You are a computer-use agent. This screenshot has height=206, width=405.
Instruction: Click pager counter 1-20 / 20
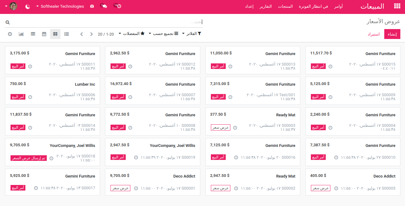(106, 34)
